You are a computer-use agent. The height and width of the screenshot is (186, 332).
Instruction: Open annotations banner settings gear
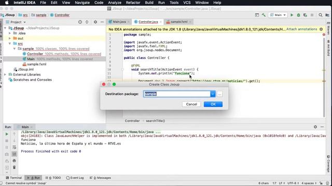tap(321, 29)
